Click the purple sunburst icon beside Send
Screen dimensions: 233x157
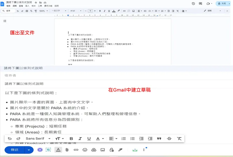click(40, 150)
